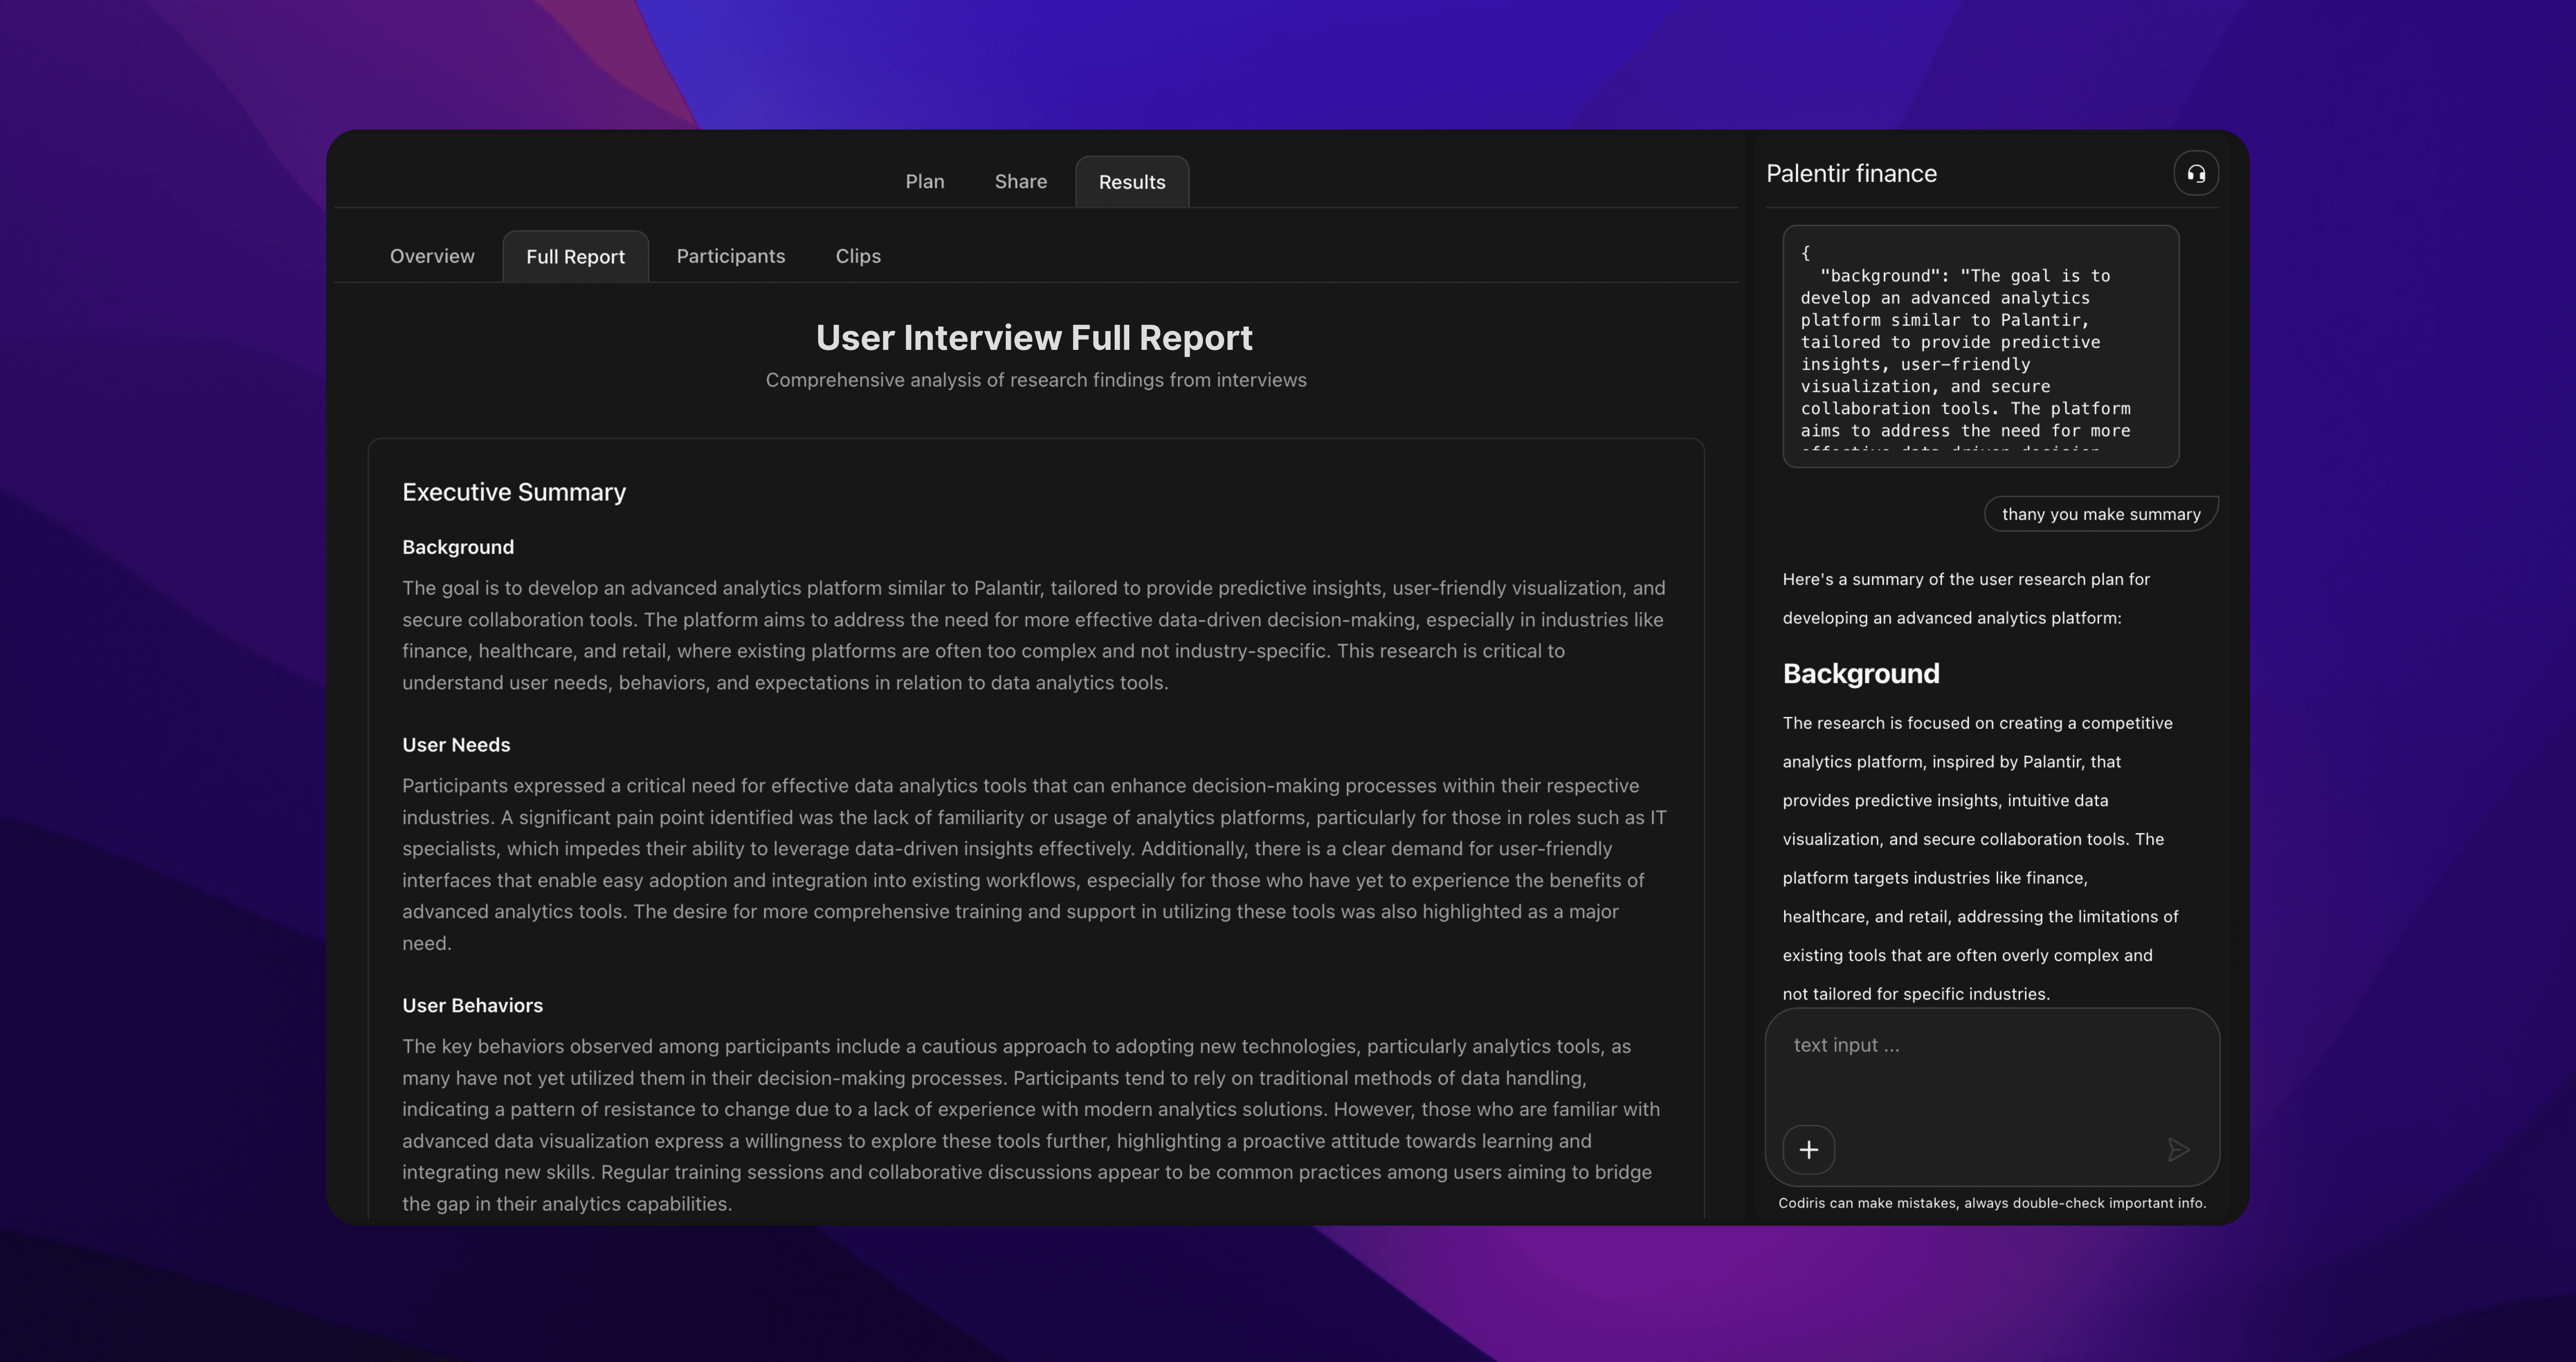Click the 'Here's a summary of the user research plan' text
Image resolution: width=2576 pixels, height=1362 pixels.
click(x=1966, y=598)
